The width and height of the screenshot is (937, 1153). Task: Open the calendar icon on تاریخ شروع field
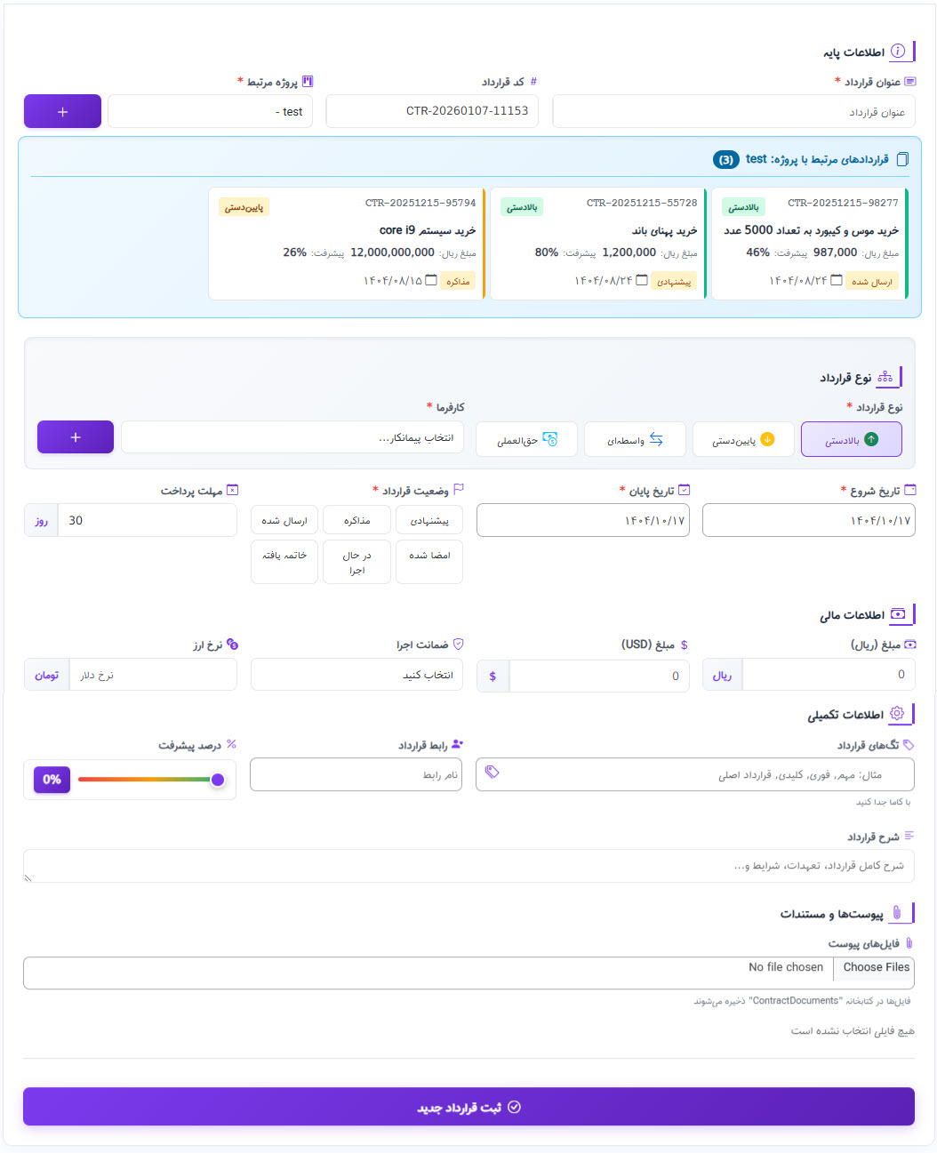pos(909,489)
